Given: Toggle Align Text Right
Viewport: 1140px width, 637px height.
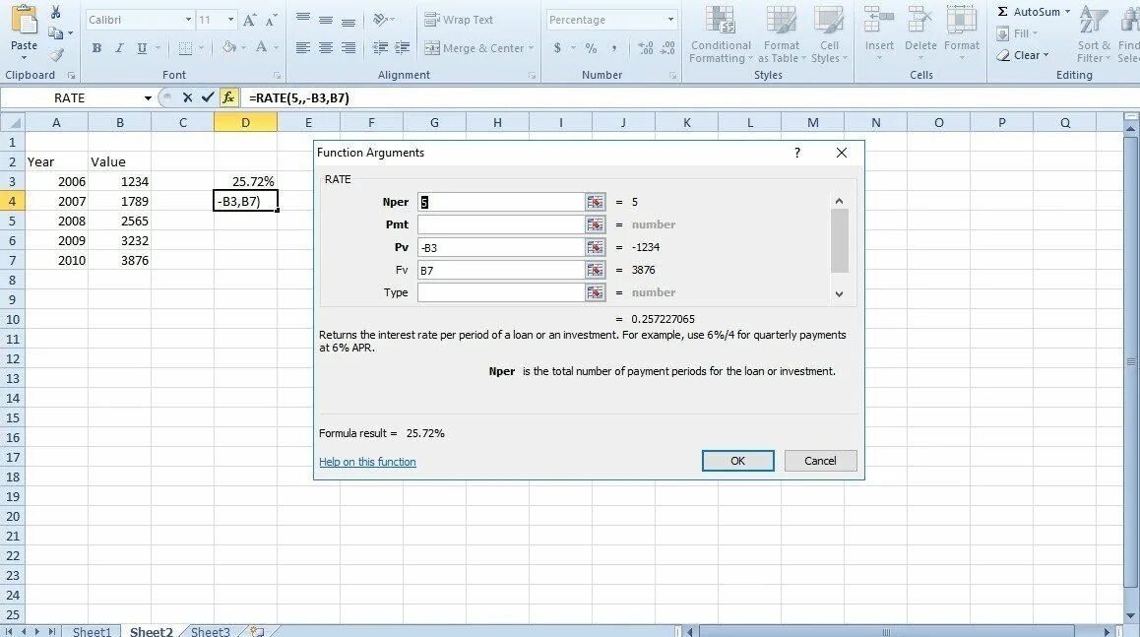Looking at the screenshot, I should (348, 48).
